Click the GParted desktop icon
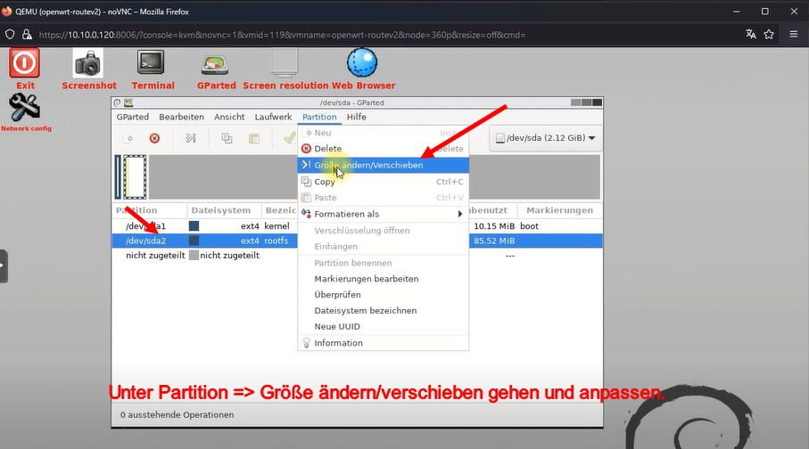The image size is (809, 449). coord(216,64)
